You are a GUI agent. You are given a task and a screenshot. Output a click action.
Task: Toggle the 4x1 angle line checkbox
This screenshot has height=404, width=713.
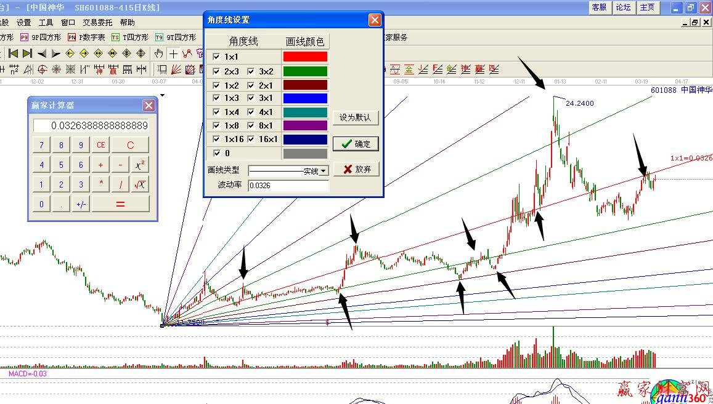click(x=251, y=112)
